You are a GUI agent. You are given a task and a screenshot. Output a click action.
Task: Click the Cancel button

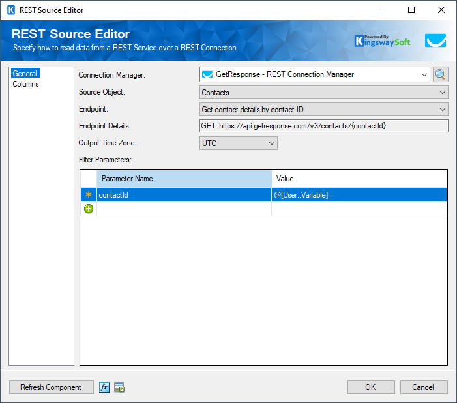[x=424, y=387]
